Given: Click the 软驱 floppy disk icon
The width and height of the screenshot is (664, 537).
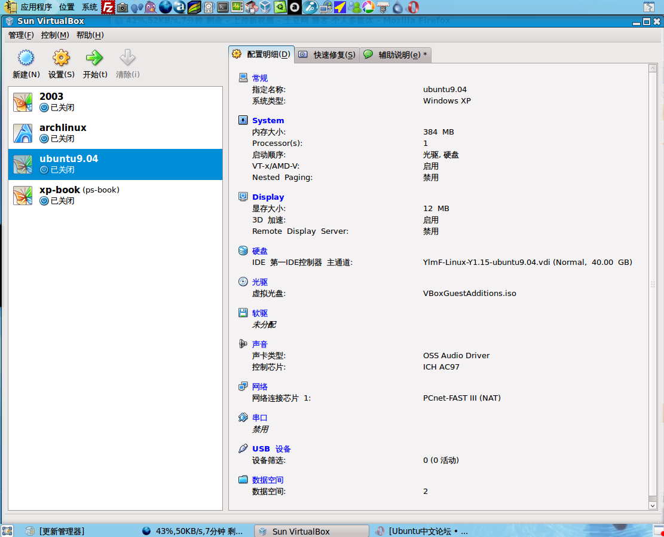Looking at the screenshot, I should click(243, 313).
